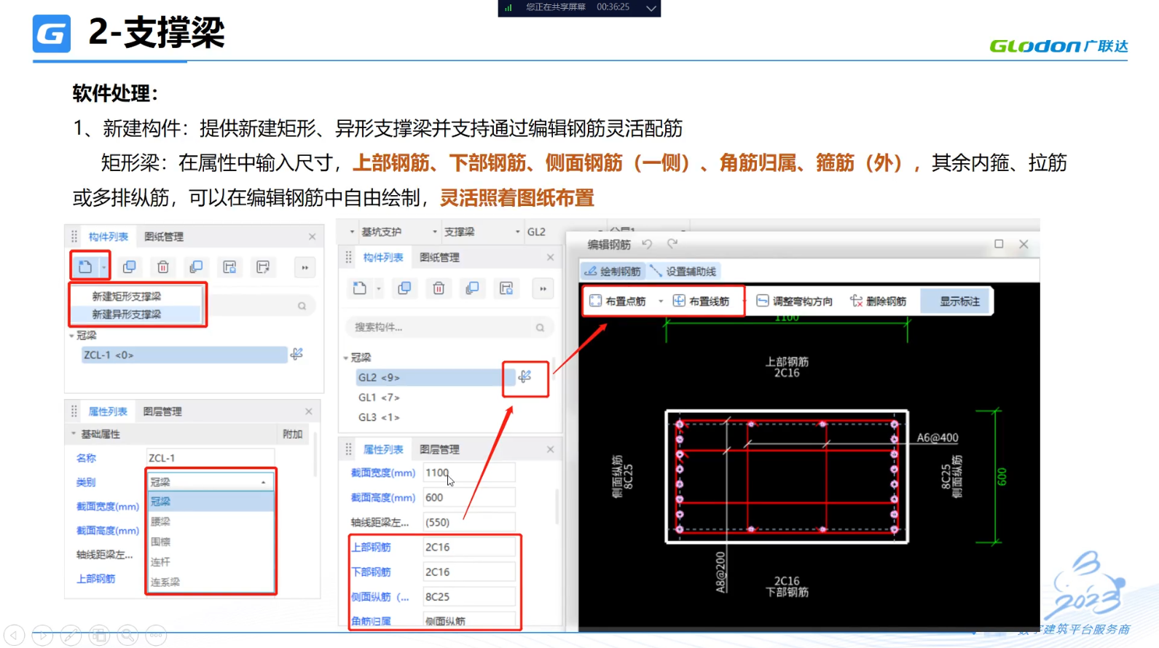
Task: Click the 搜索构件 search field
Action: (x=448, y=328)
